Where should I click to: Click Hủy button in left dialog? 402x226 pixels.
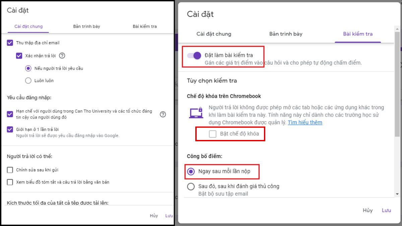154,216
